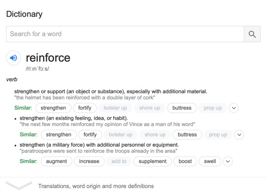Select the 'augment' synonym chip
266x193 pixels.
[x=57, y=161]
